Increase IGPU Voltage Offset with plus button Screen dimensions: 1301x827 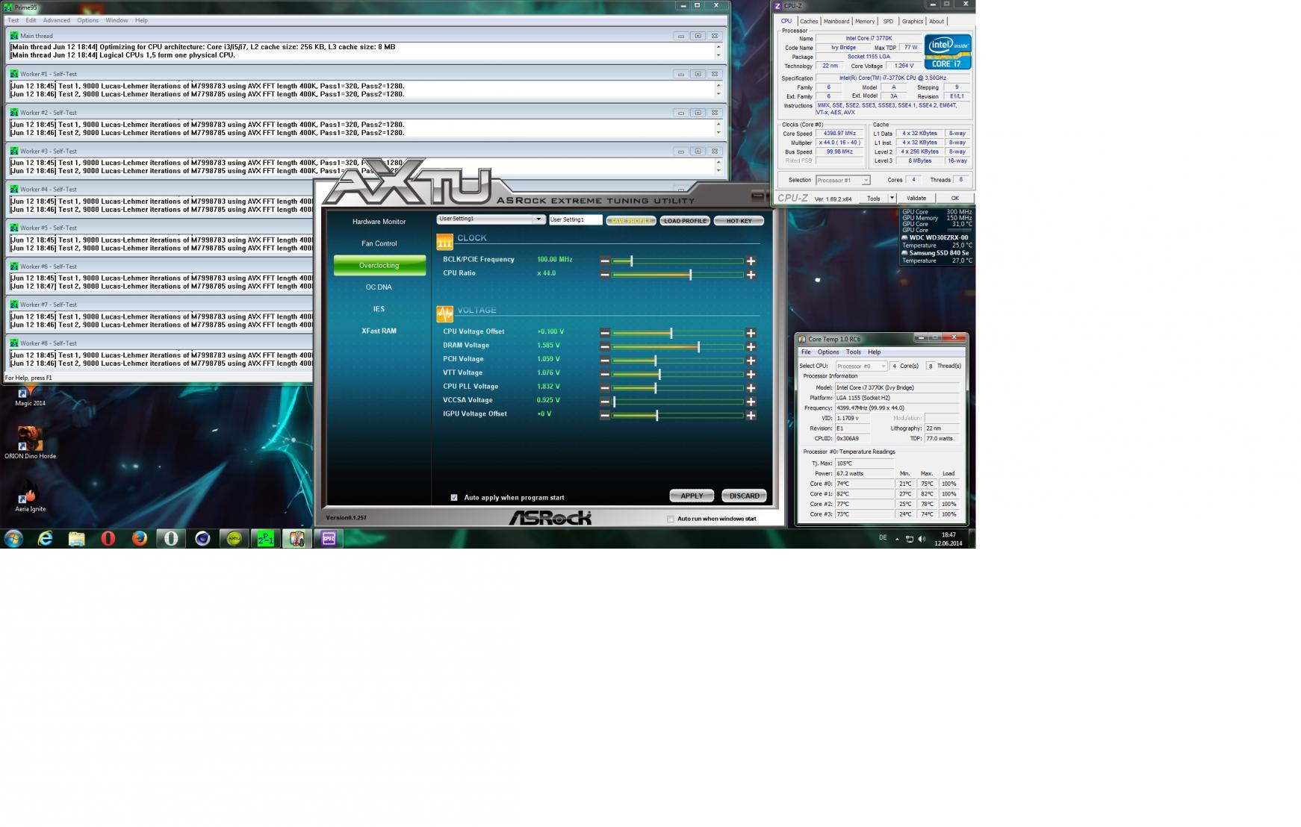click(x=751, y=416)
